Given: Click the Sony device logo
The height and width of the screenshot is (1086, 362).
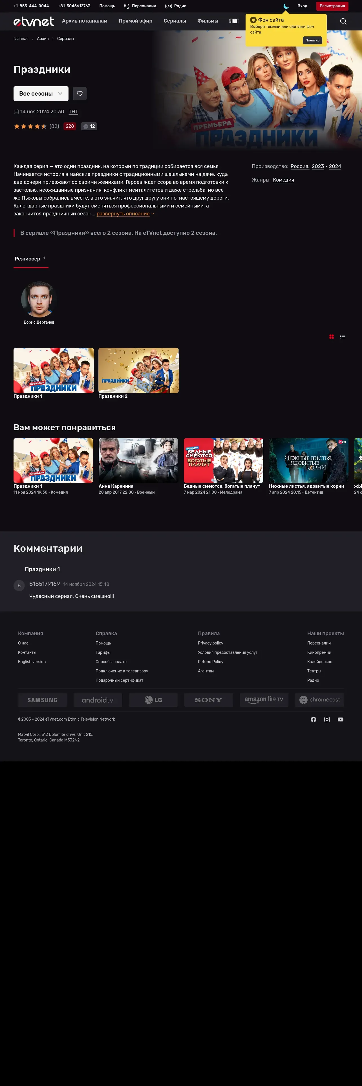Looking at the screenshot, I should pos(209,700).
